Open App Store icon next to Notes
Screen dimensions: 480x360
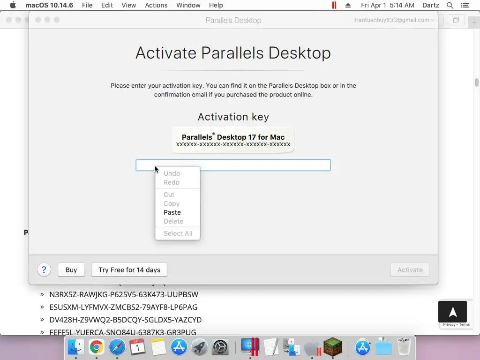(179, 347)
